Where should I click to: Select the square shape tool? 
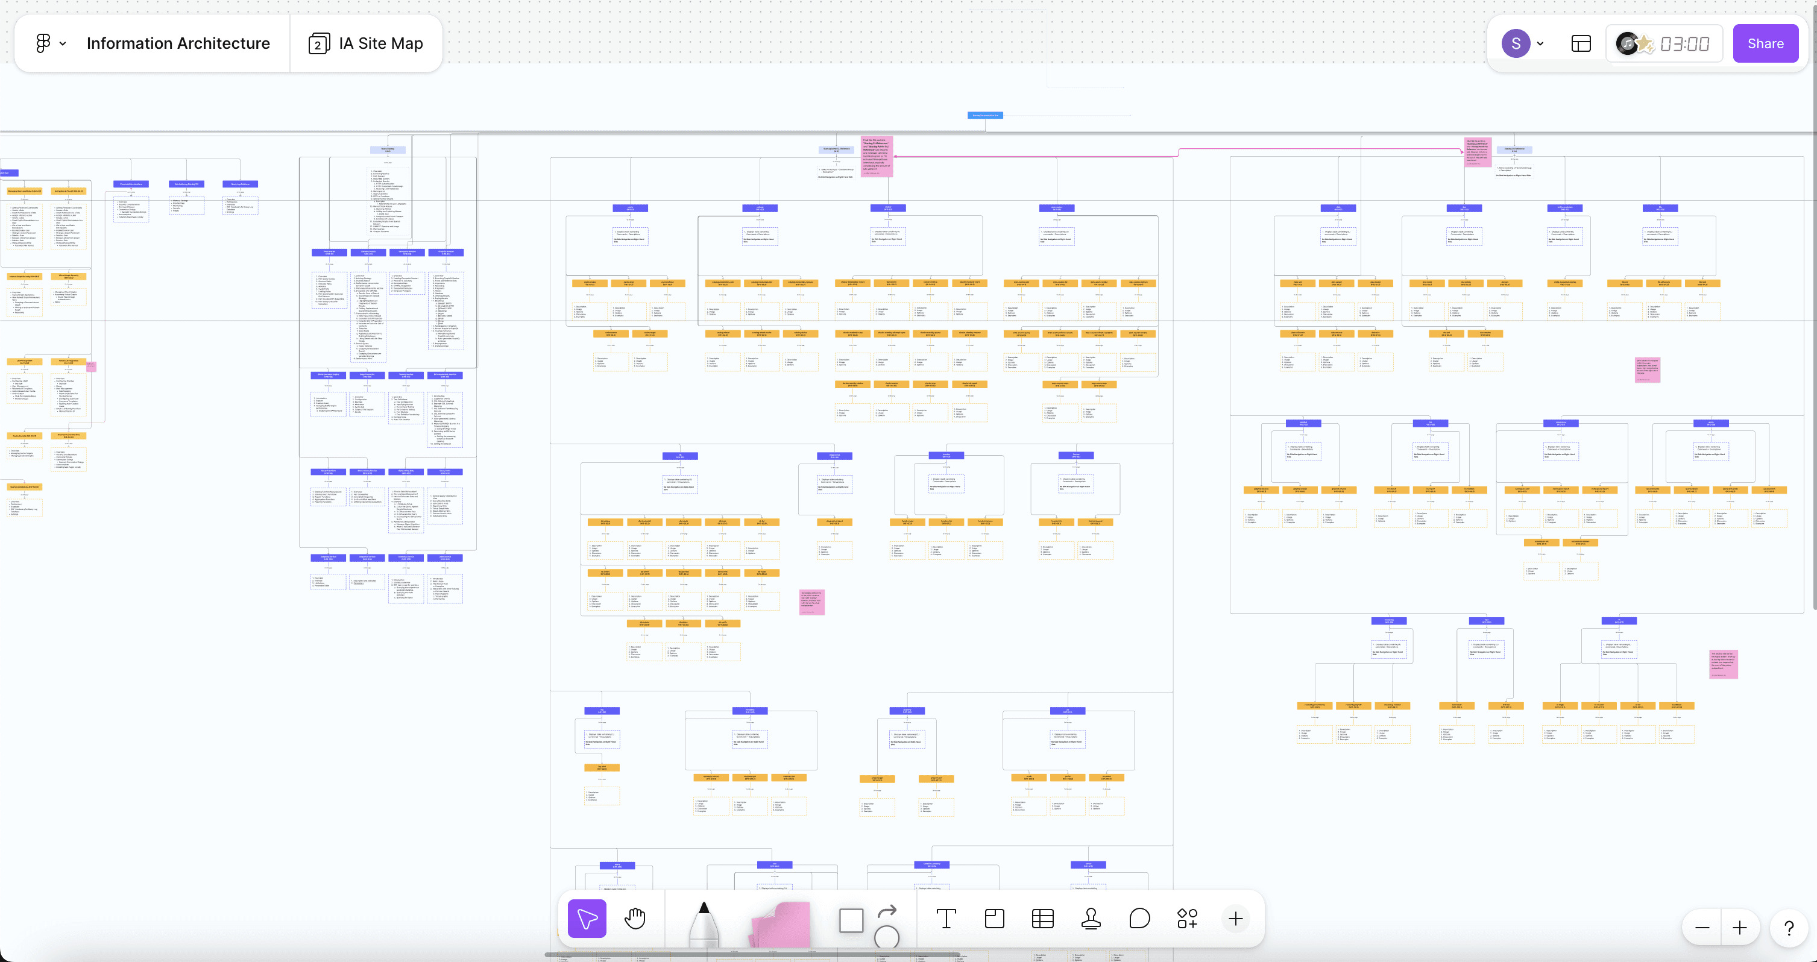pyautogui.click(x=851, y=920)
